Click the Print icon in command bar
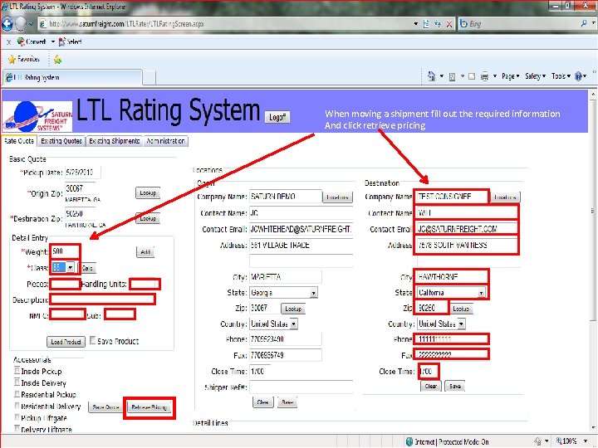Image resolution: width=598 pixels, height=448 pixels. pyautogui.click(x=484, y=77)
